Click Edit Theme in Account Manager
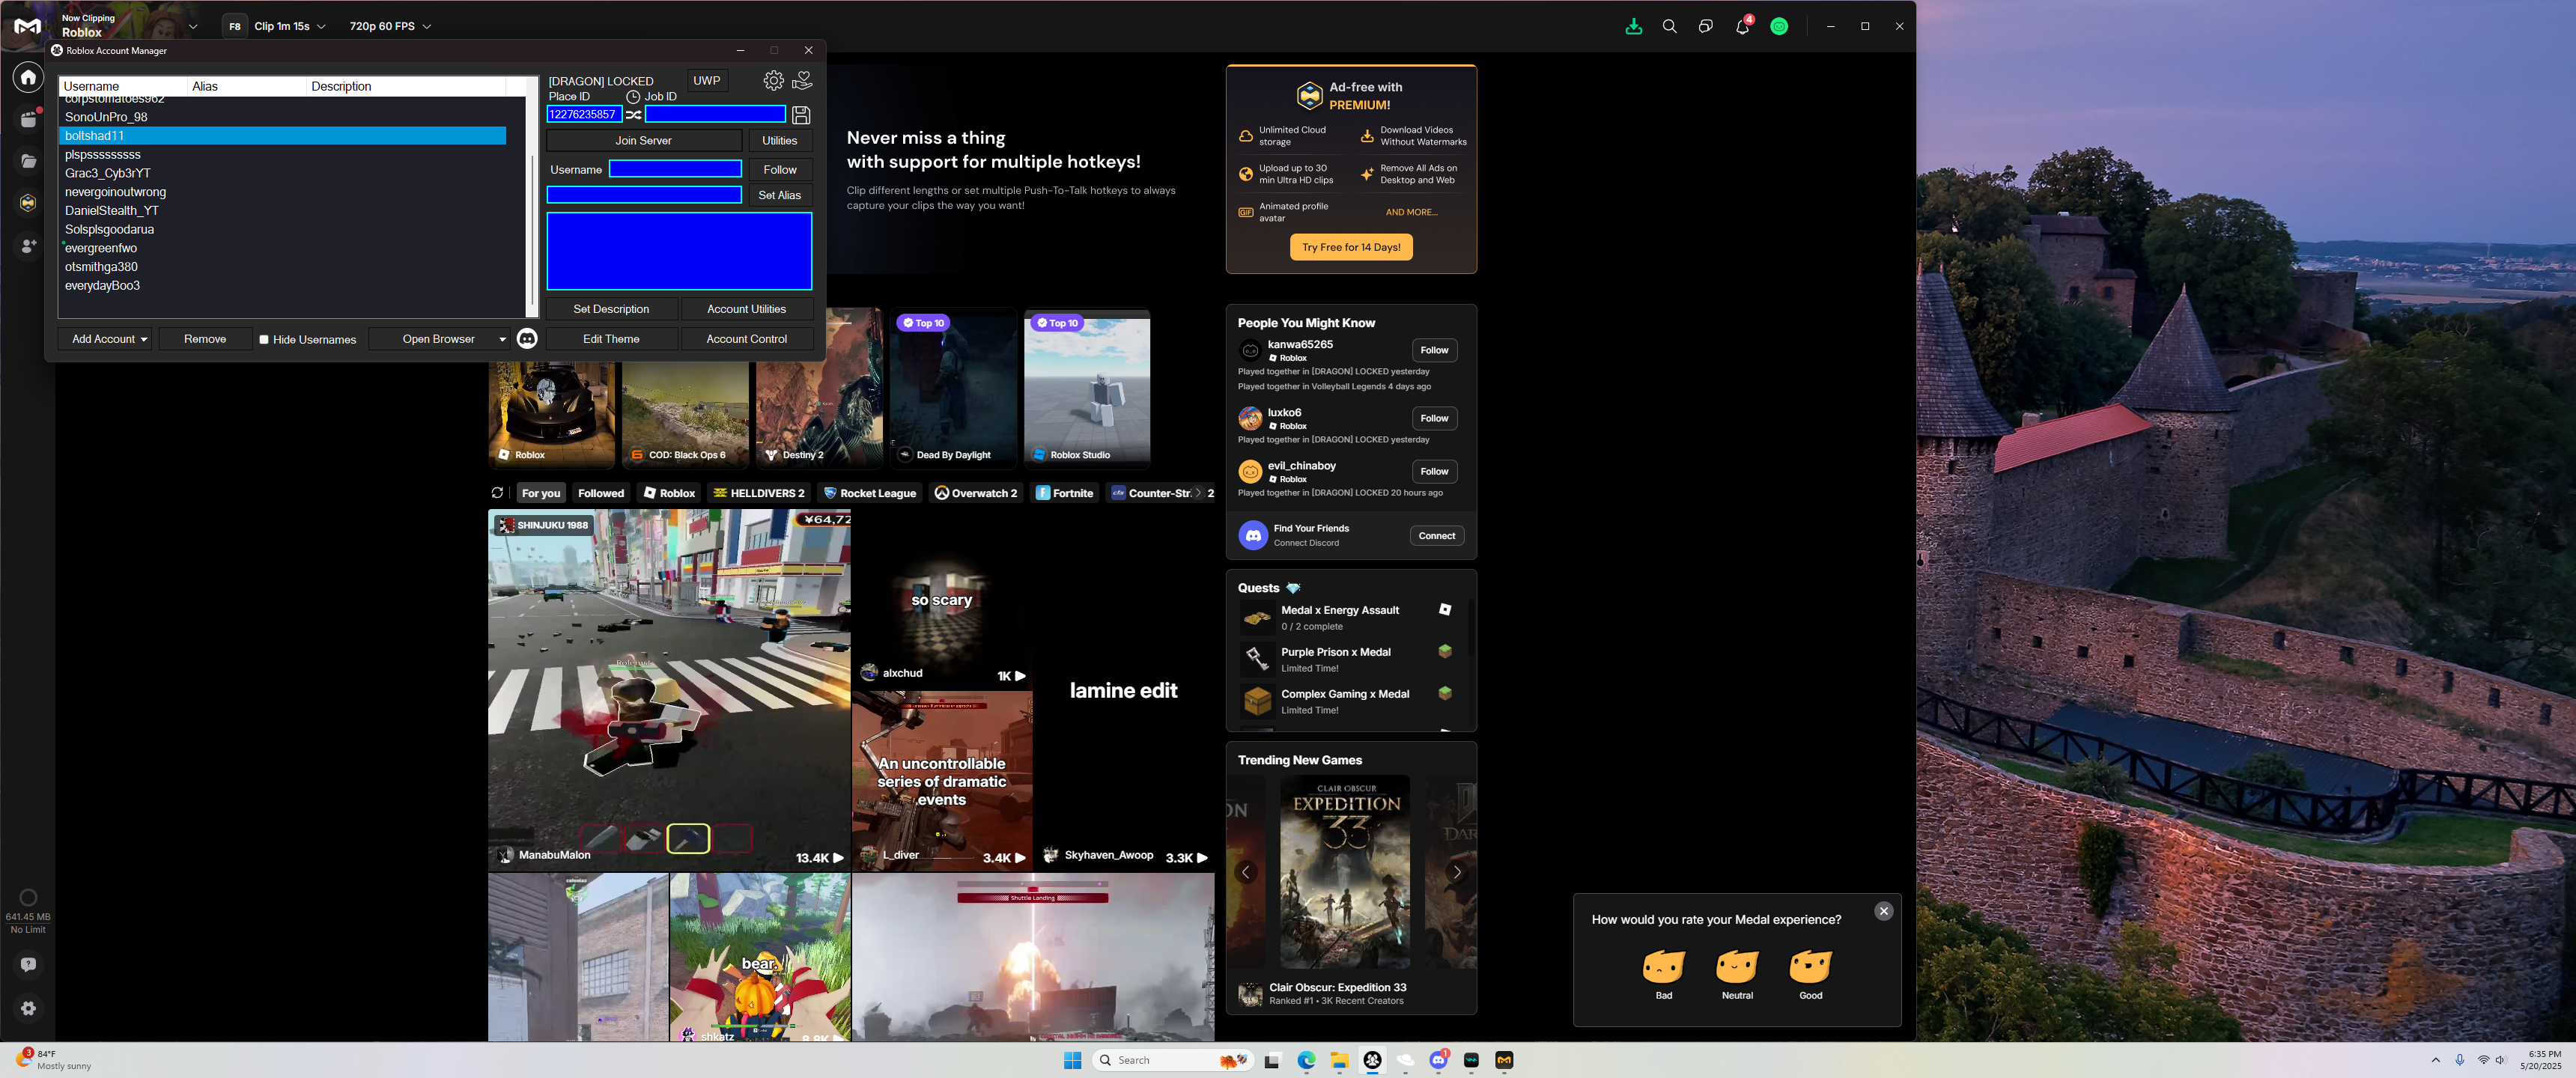Viewport: 2576px width, 1078px height. click(611, 339)
